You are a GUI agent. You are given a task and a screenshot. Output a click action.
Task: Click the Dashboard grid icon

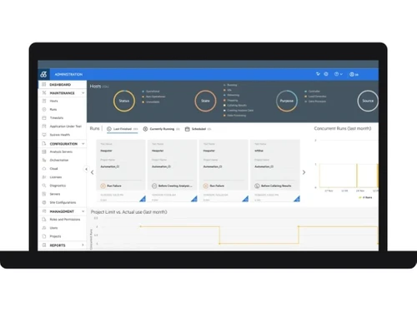tap(44, 84)
